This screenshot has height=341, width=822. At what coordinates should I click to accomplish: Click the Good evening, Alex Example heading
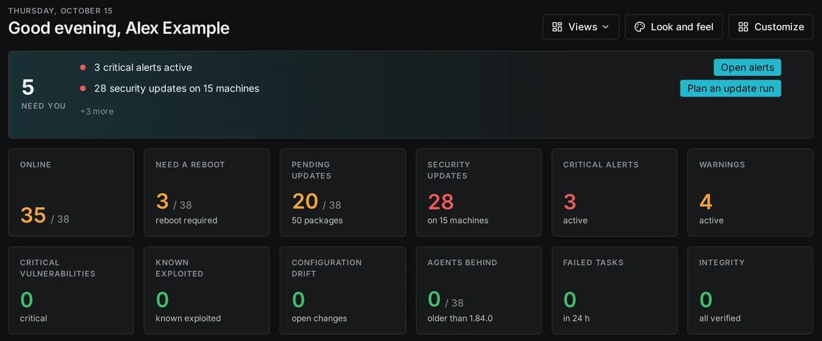click(x=119, y=28)
